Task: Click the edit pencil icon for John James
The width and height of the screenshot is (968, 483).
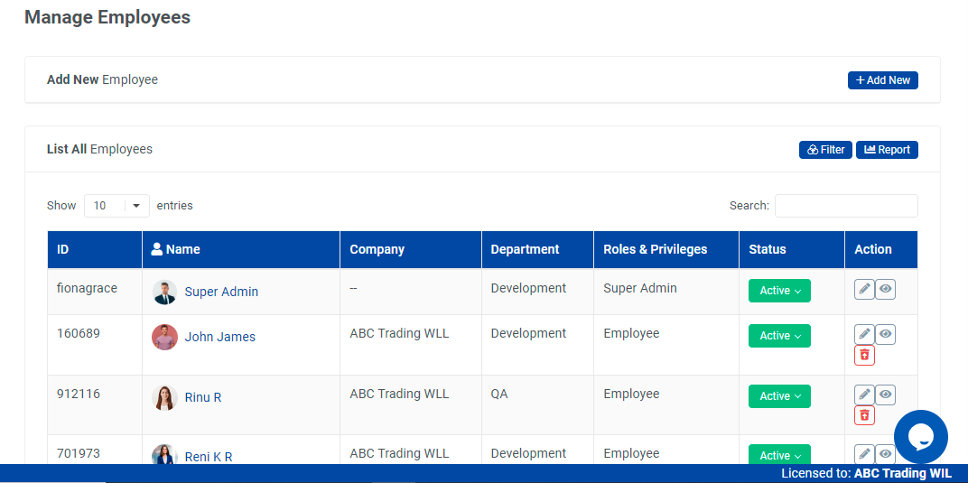Action: point(864,334)
